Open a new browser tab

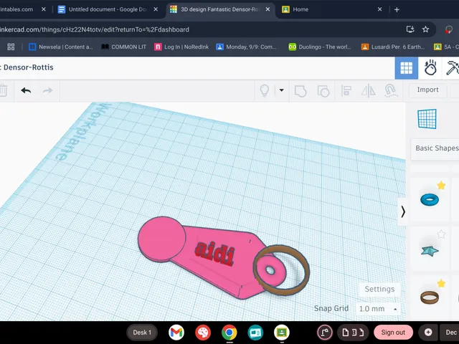coord(397,9)
